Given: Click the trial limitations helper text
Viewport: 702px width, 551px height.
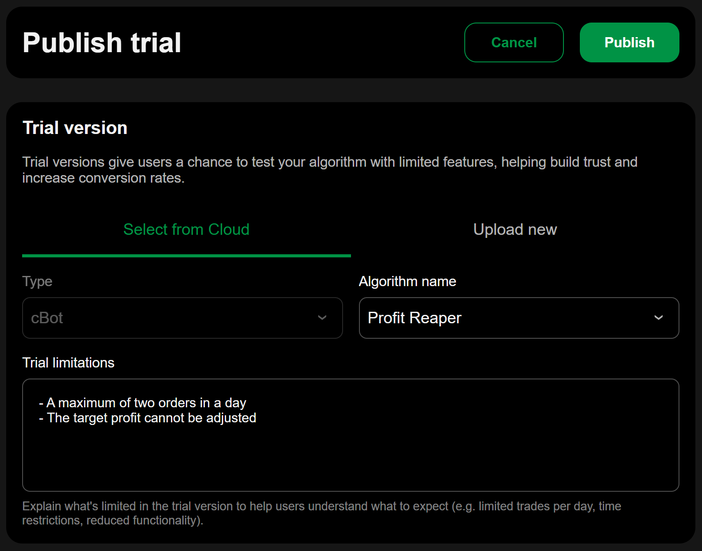Looking at the screenshot, I should [322, 513].
